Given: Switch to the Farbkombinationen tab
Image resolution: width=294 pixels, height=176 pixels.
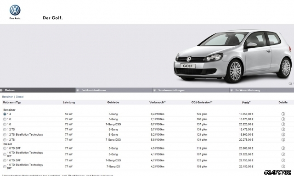Looking at the screenshot, I should [114, 90].
